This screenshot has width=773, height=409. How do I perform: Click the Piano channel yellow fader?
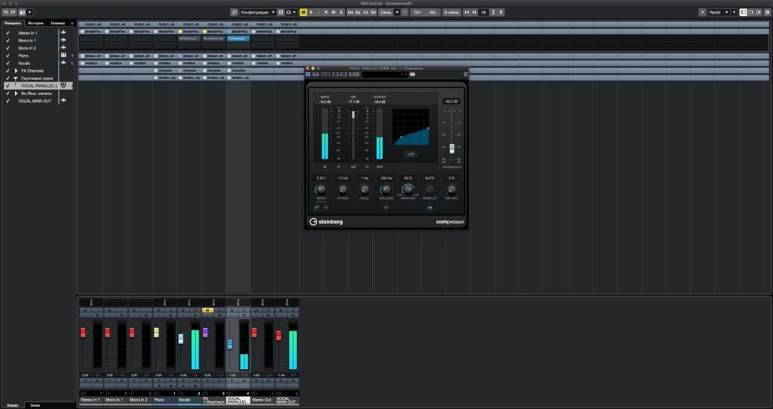tap(156, 333)
